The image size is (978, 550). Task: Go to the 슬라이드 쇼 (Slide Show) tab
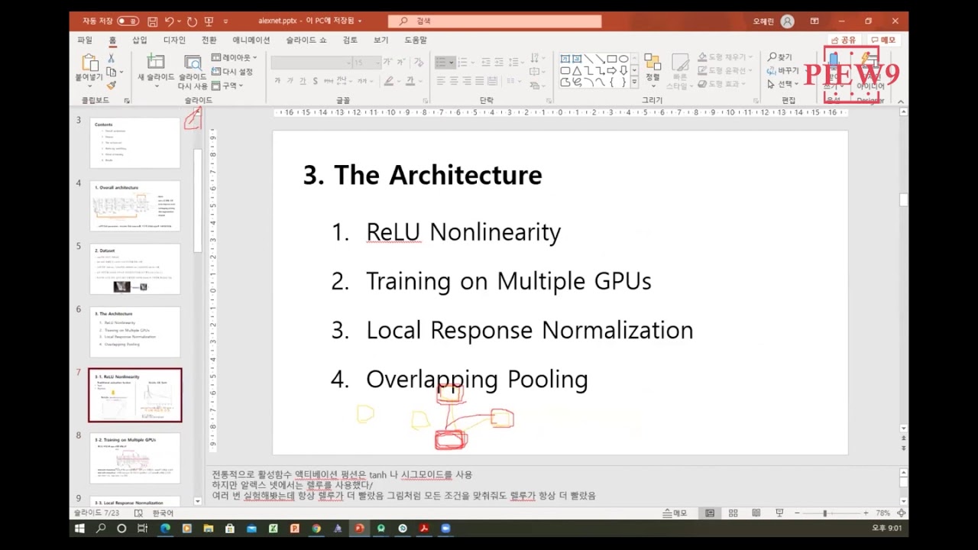pyautogui.click(x=306, y=40)
